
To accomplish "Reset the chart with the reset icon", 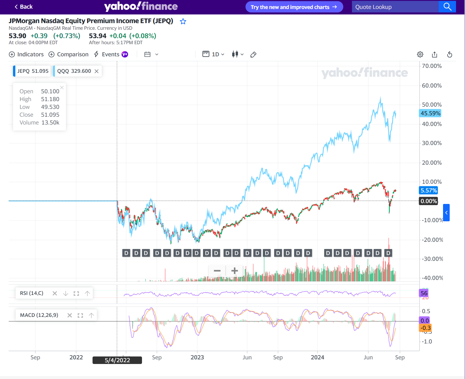I will coord(450,54).
